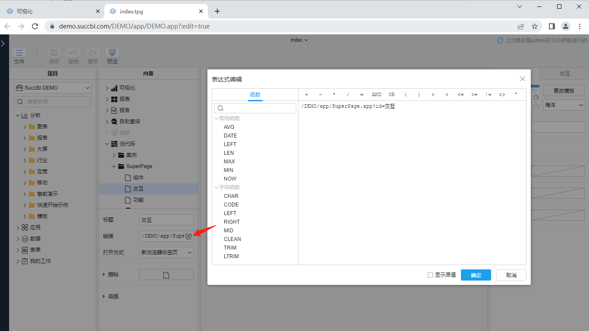
Task: Collapse the 常用函数 function group
Action: coord(216,119)
